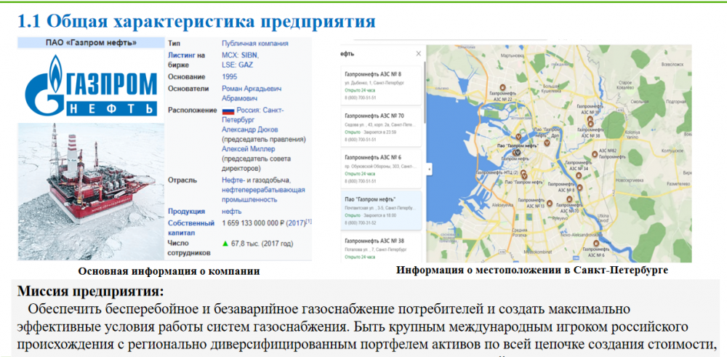Open the LSE: GAZ listing link
This screenshot has height=357, width=727.
[238, 65]
